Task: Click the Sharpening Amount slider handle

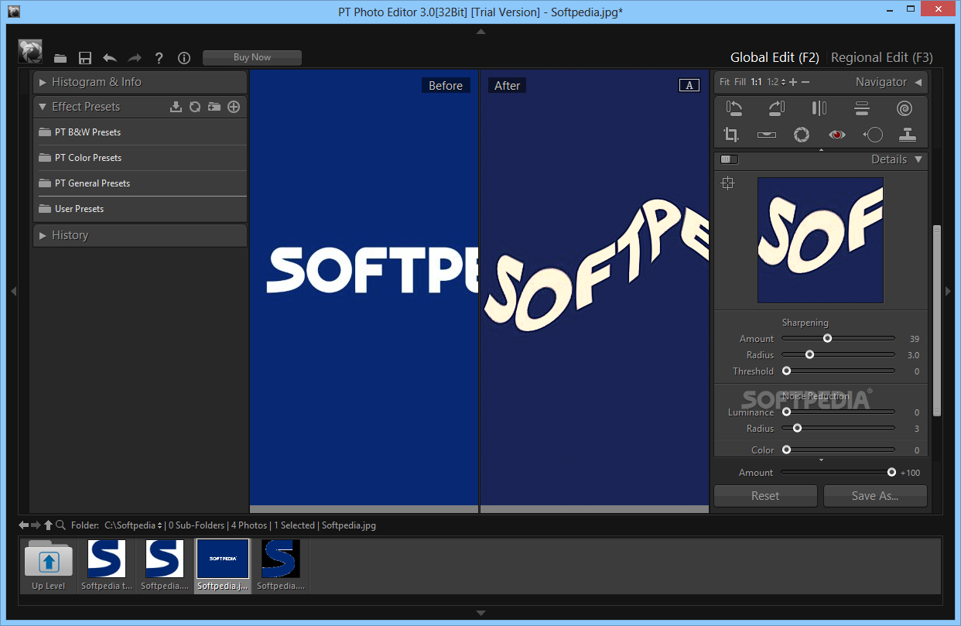Action: click(827, 338)
